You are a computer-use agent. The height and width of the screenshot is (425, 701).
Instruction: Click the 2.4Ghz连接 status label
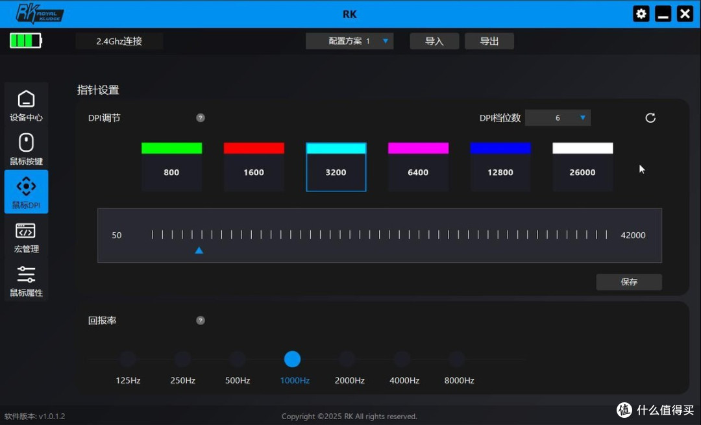[119, 41]
